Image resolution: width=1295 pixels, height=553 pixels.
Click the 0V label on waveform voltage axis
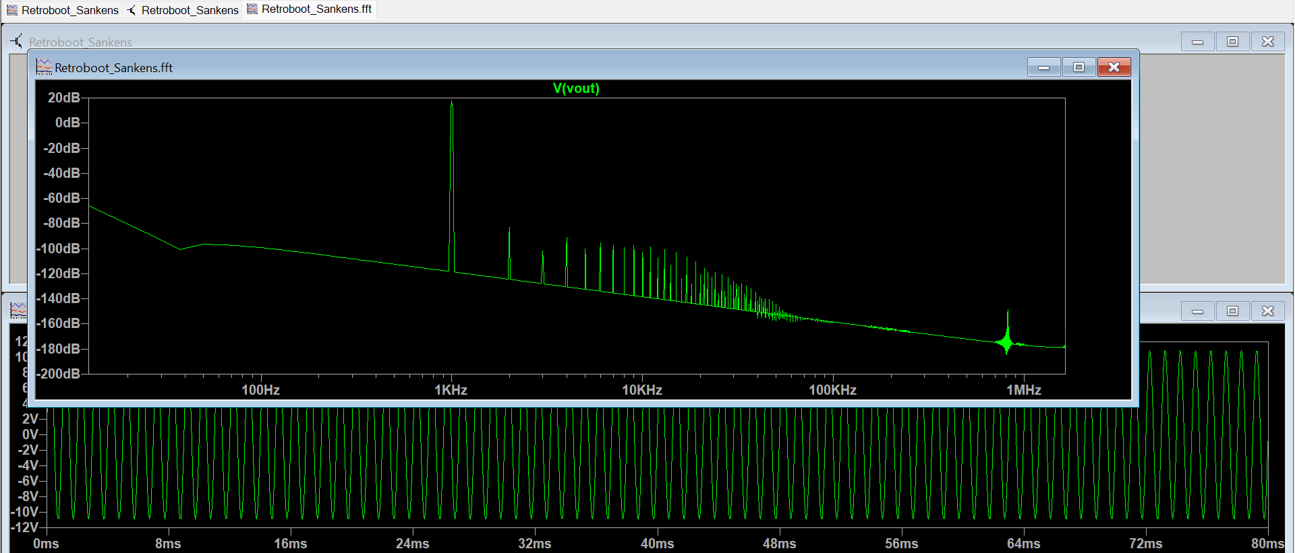point(30,434)
